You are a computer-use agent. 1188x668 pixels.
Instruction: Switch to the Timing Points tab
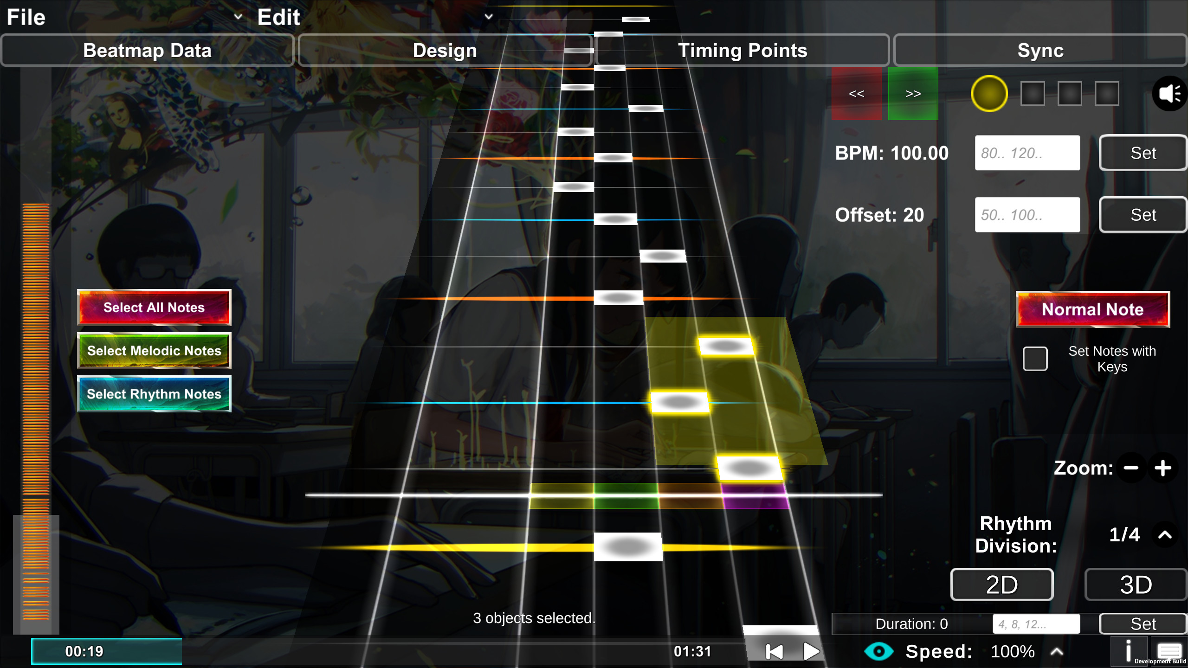(742, 50)
